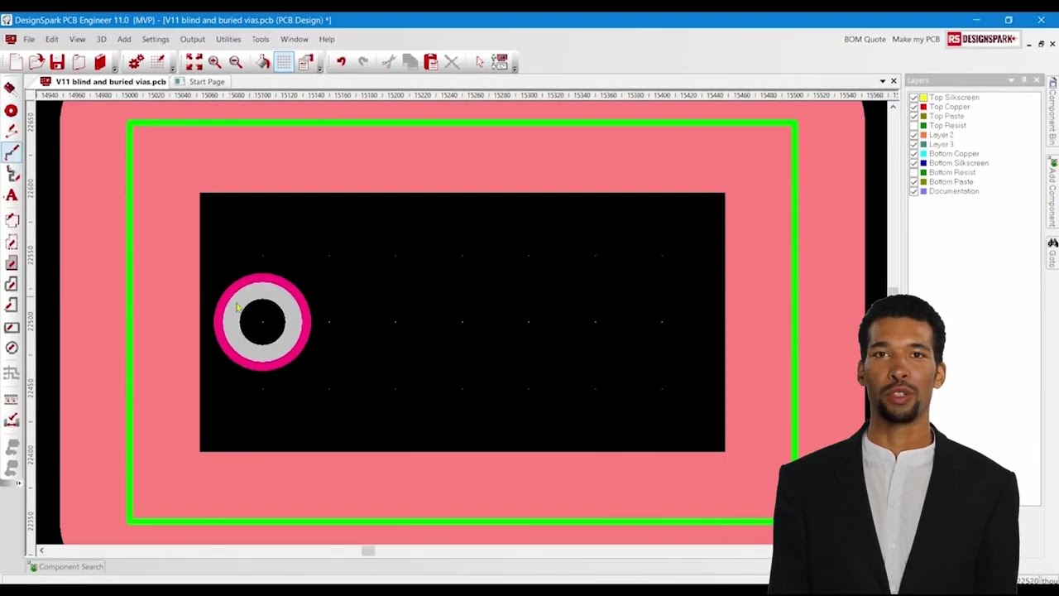Click the horizontal scrollbar thumb
The height and width of the screenshot is (596, 1059).
(368, 551)
